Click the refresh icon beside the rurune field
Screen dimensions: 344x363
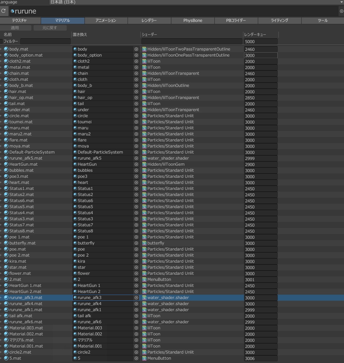[3, 11]
